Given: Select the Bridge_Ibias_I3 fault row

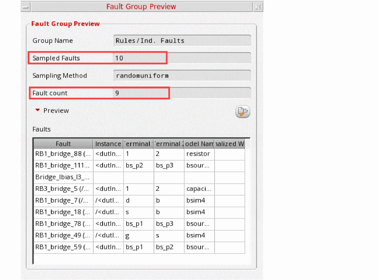Looking at the screenshot, I should (139, 177).
